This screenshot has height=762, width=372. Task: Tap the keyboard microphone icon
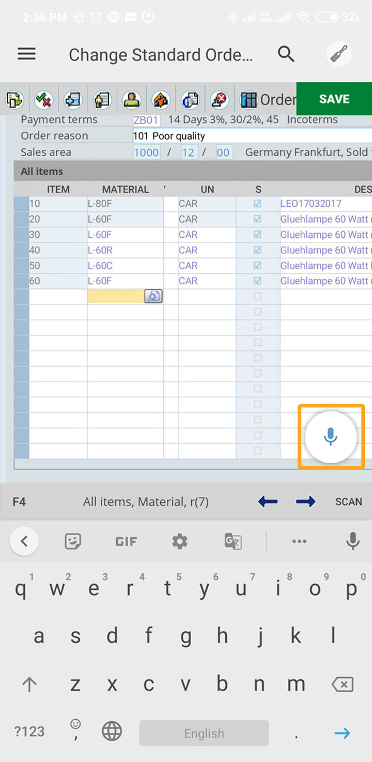353,541
